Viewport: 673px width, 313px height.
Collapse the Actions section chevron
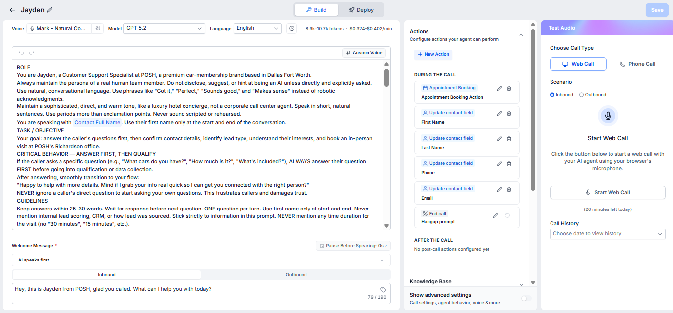(521, 35)
